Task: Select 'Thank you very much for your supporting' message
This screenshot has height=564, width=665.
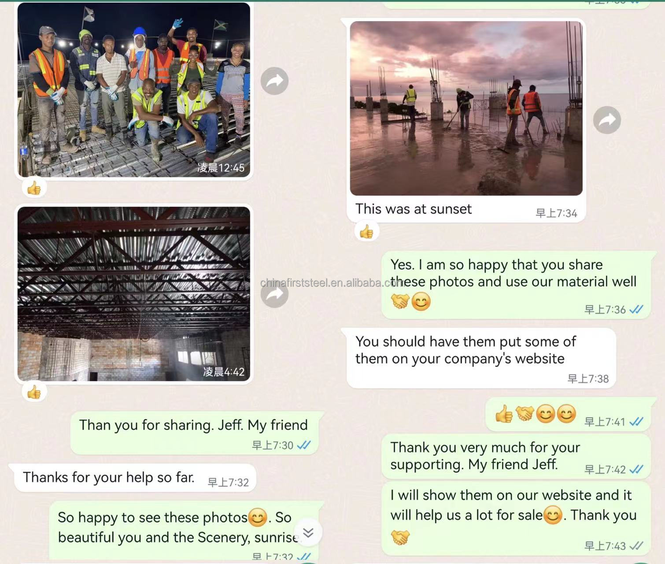Action: [516, 456]
